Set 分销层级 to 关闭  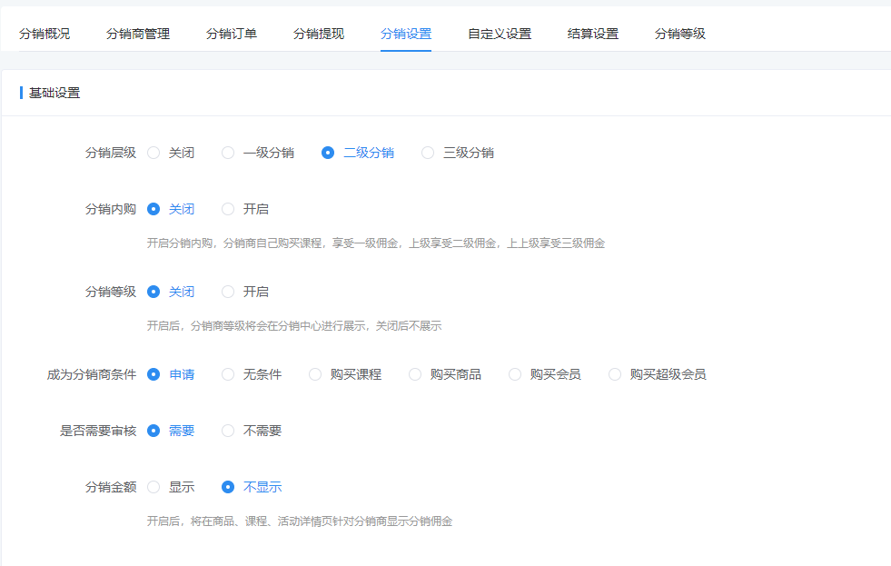pyautogui.click(x=171, y=153)
